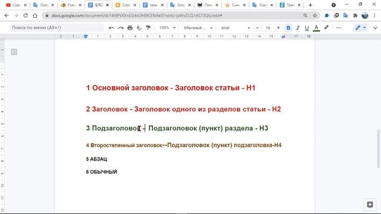Viewport: 381px width, 214px height.
Task: Open a new browser tab
Action: [x=310, y=5]
